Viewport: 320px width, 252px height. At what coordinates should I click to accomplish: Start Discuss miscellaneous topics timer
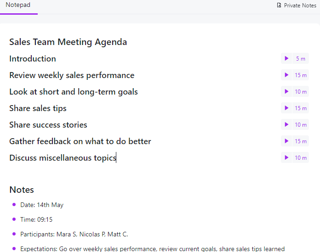click(286, 158)
